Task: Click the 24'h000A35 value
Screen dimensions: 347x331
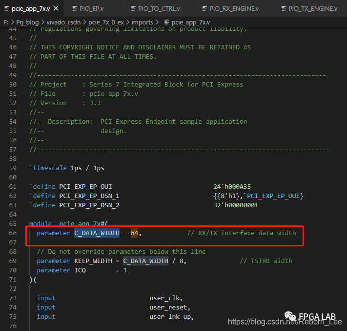Action: click(x=232, y=187)
